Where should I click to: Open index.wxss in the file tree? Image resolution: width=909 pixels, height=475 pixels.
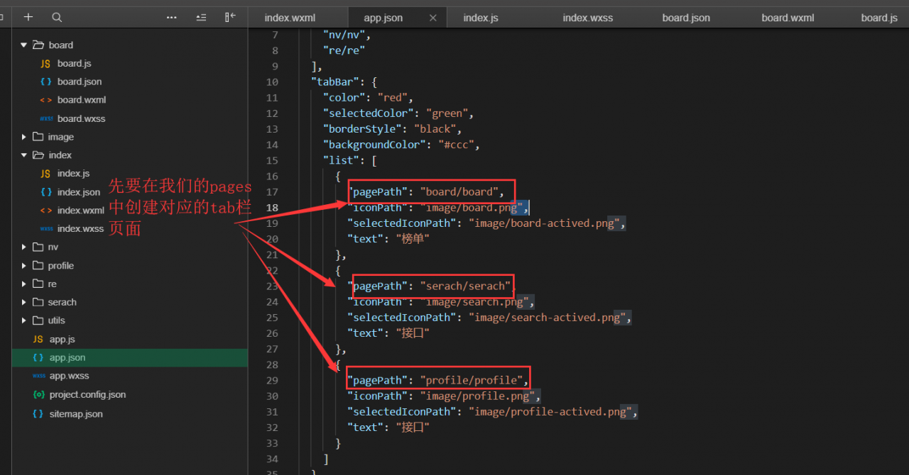80,228
